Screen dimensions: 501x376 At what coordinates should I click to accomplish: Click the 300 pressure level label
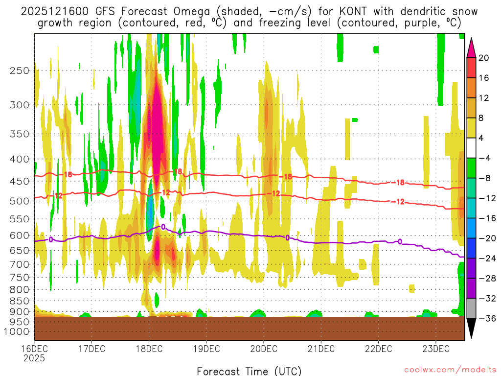pyautogui.click(x=20, y=105)
